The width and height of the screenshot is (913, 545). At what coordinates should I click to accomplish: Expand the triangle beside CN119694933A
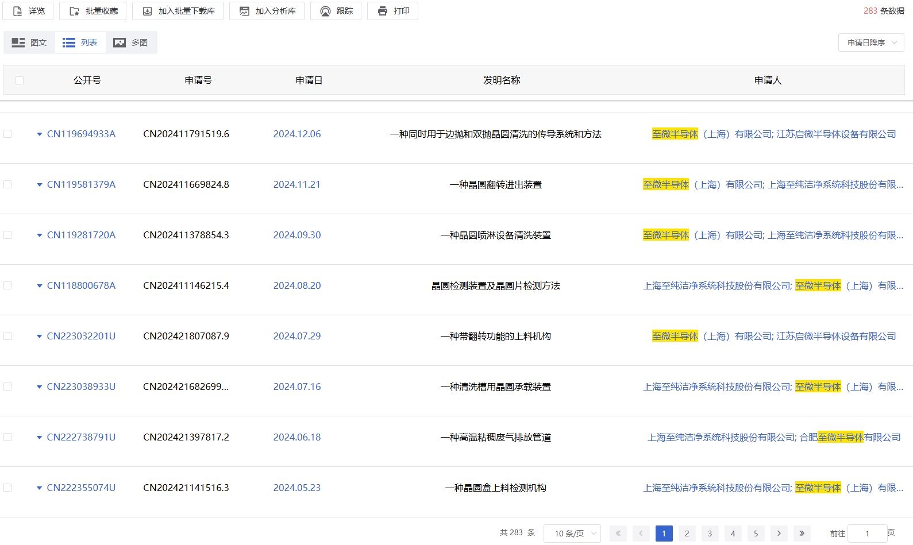click(40, 134)
